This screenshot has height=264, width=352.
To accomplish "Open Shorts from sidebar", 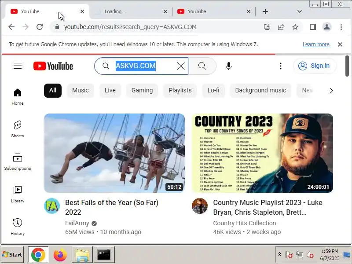I will 18,129.
